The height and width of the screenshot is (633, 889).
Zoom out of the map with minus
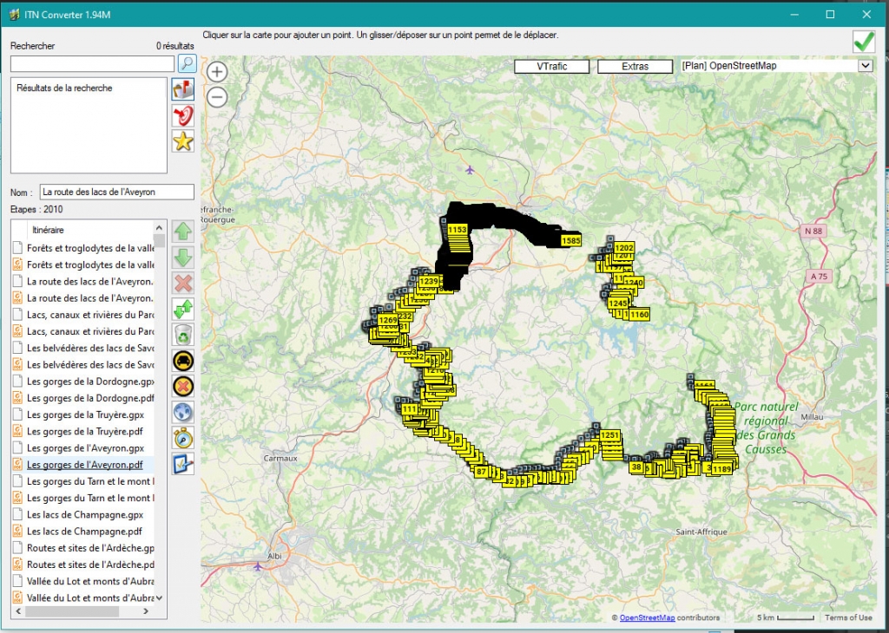[x=216, y=97]
